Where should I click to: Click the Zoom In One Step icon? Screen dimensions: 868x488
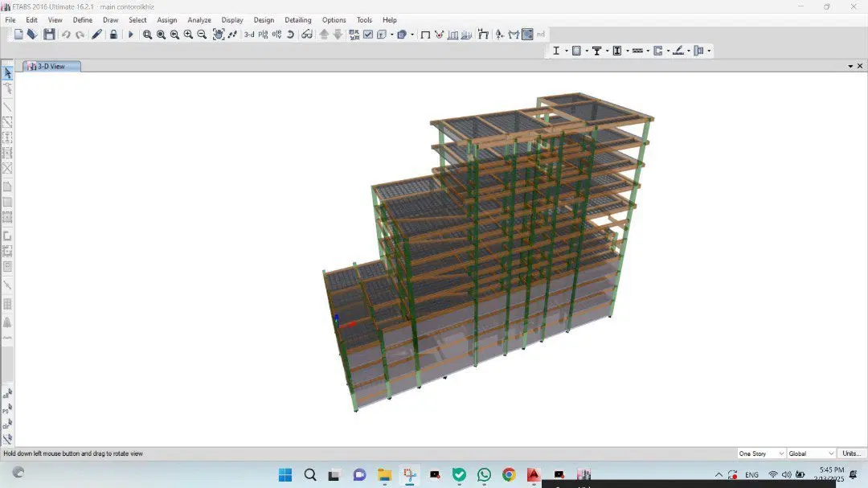tap(188, 35)
